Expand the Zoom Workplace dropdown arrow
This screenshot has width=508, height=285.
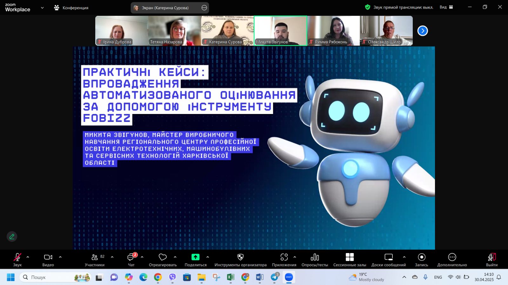pos(42,8)
